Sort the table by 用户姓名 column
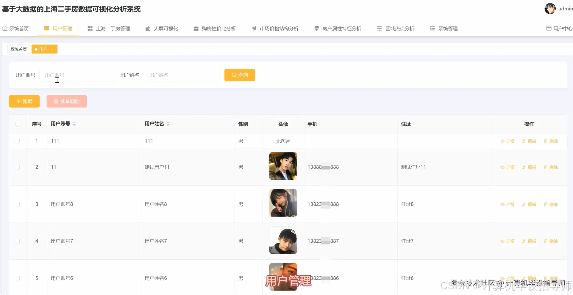This screenshot has height=295, width=573. coord(168,124)
